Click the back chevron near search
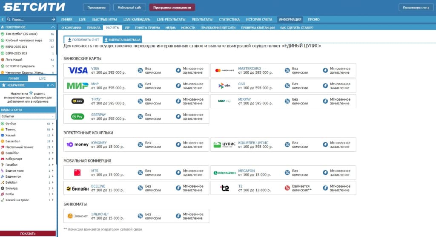 3,20
